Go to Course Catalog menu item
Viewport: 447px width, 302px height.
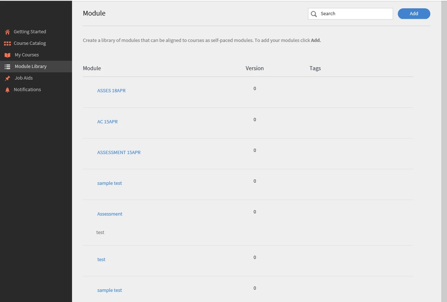click(30, 43)
